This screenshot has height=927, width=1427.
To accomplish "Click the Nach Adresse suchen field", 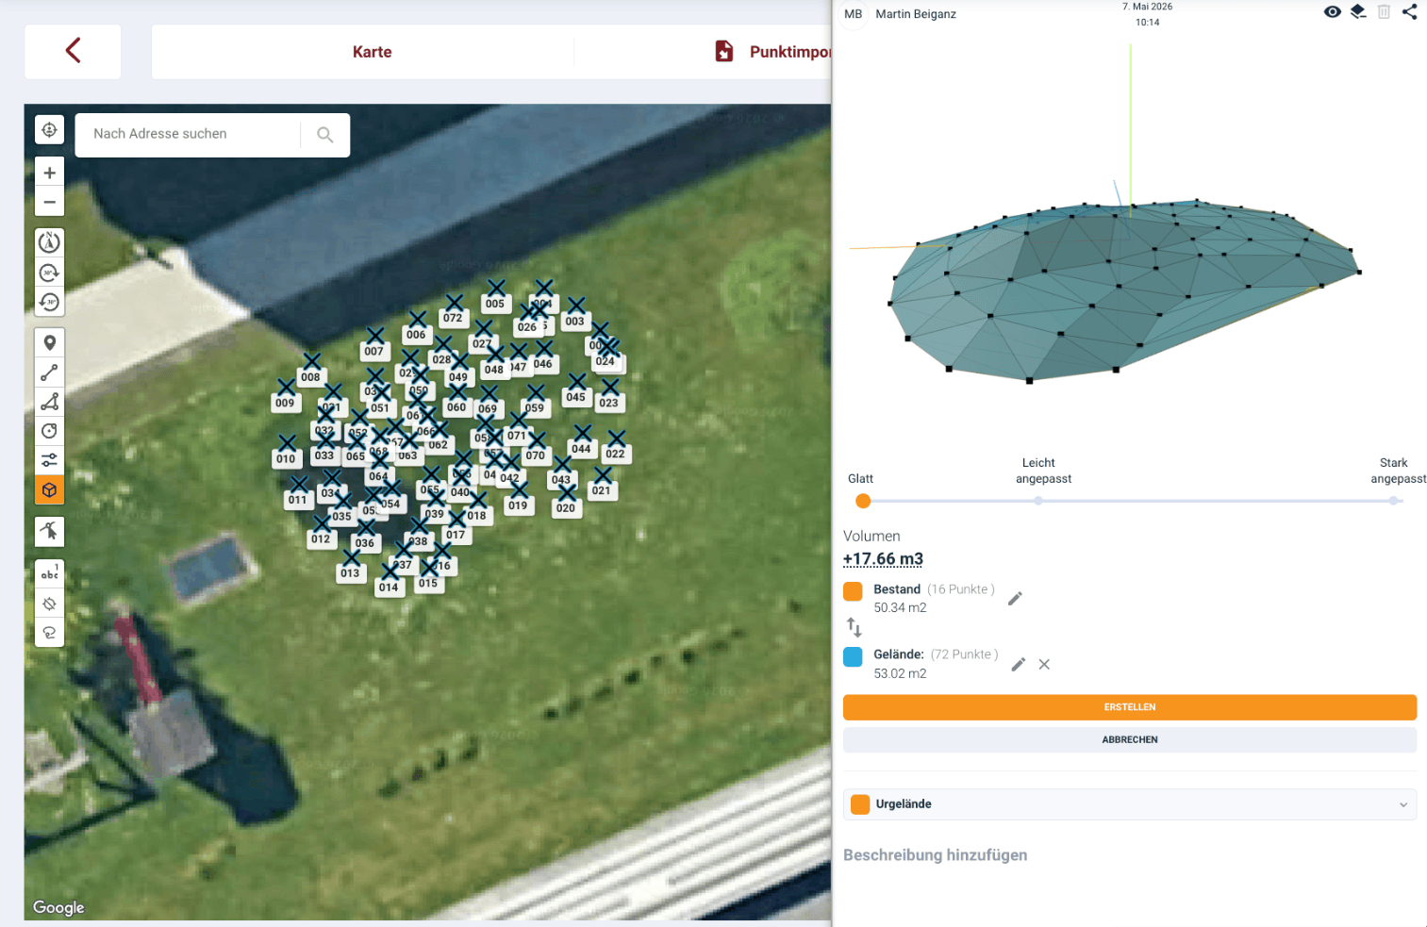I will pos(188,135).
